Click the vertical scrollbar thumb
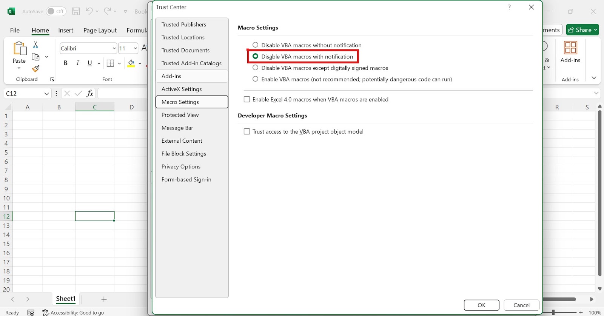 (x=599, y=193)
